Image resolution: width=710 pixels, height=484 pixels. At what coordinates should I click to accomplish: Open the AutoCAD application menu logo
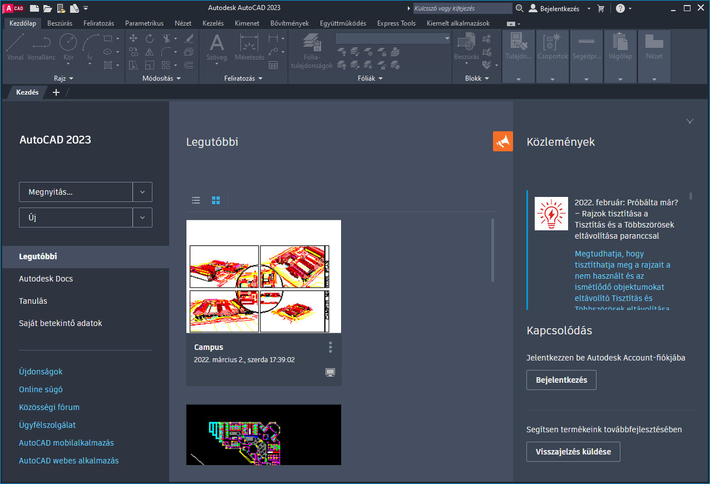[14, 8]
